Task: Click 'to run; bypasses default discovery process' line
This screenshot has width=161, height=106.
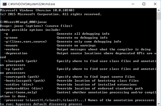Action: coord(41,104)
